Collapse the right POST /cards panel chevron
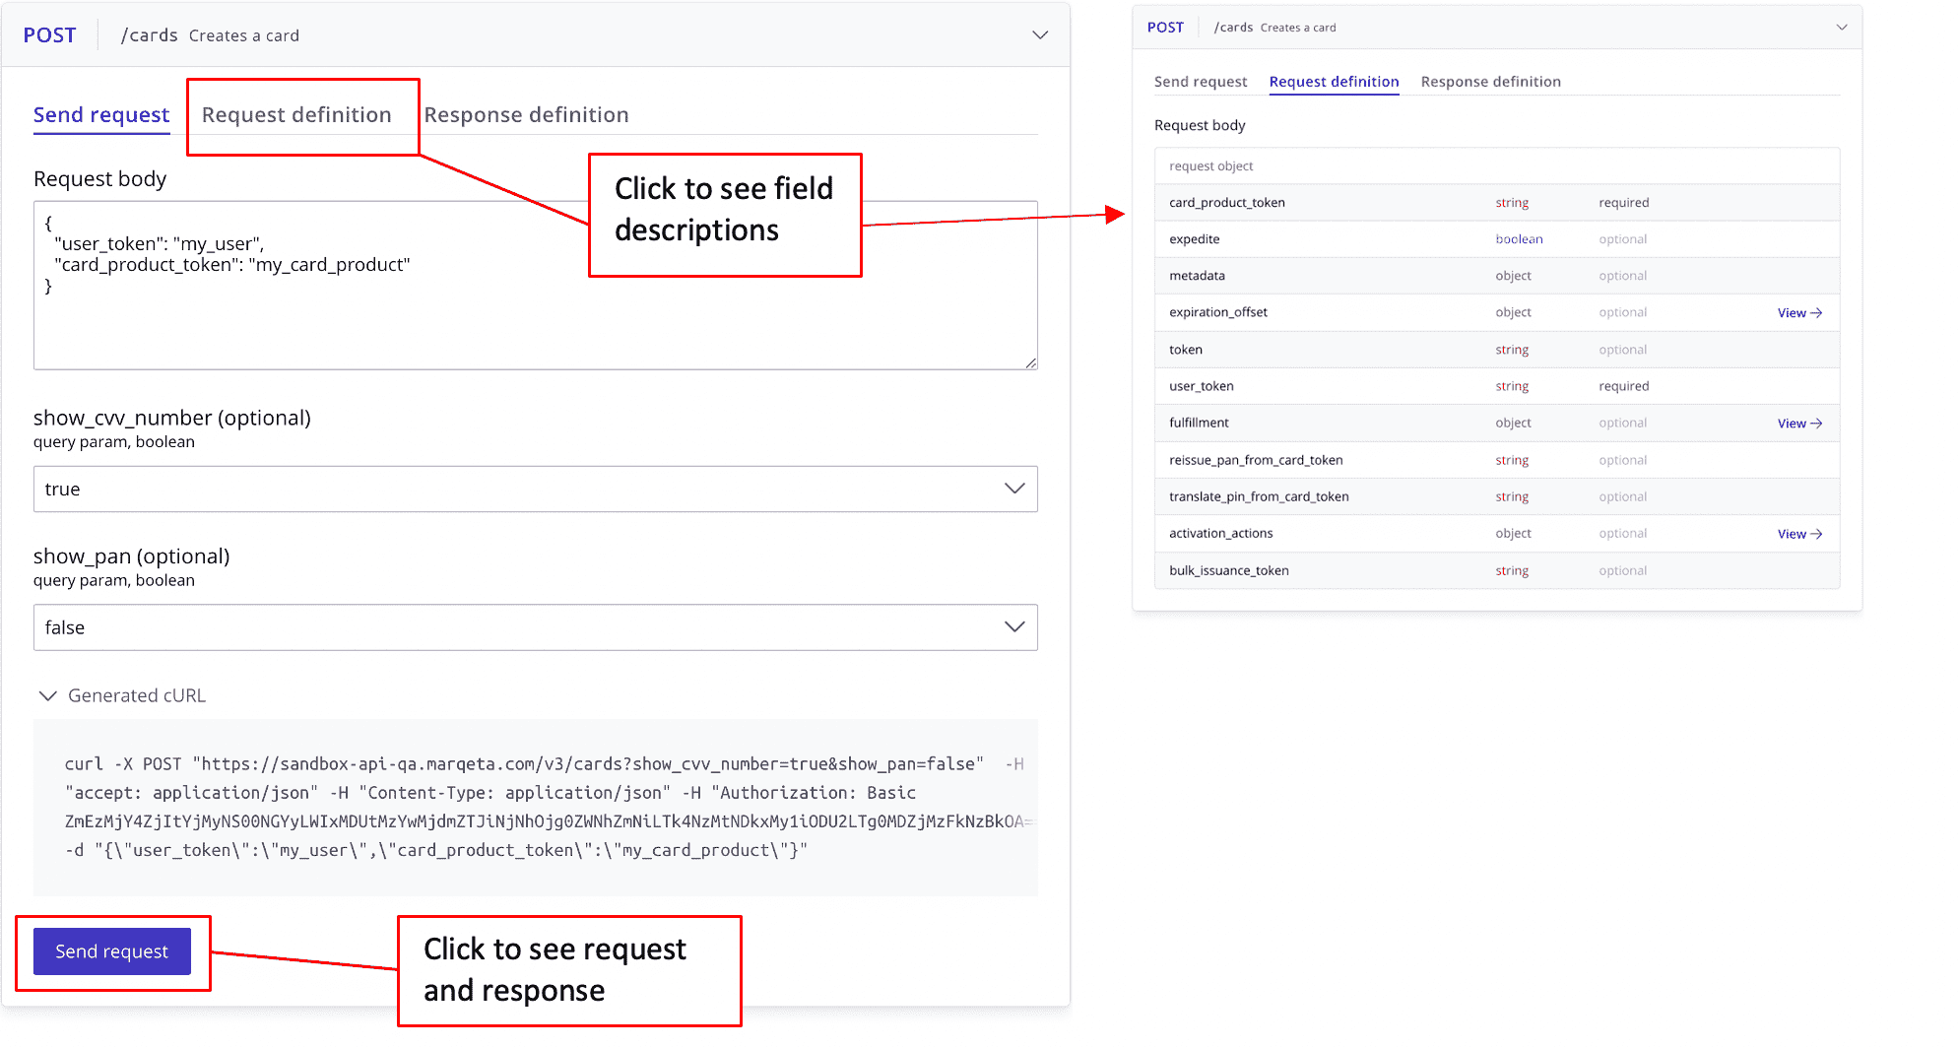The width and height of the screenshot is (1958, 1048). coord(1842,28)
